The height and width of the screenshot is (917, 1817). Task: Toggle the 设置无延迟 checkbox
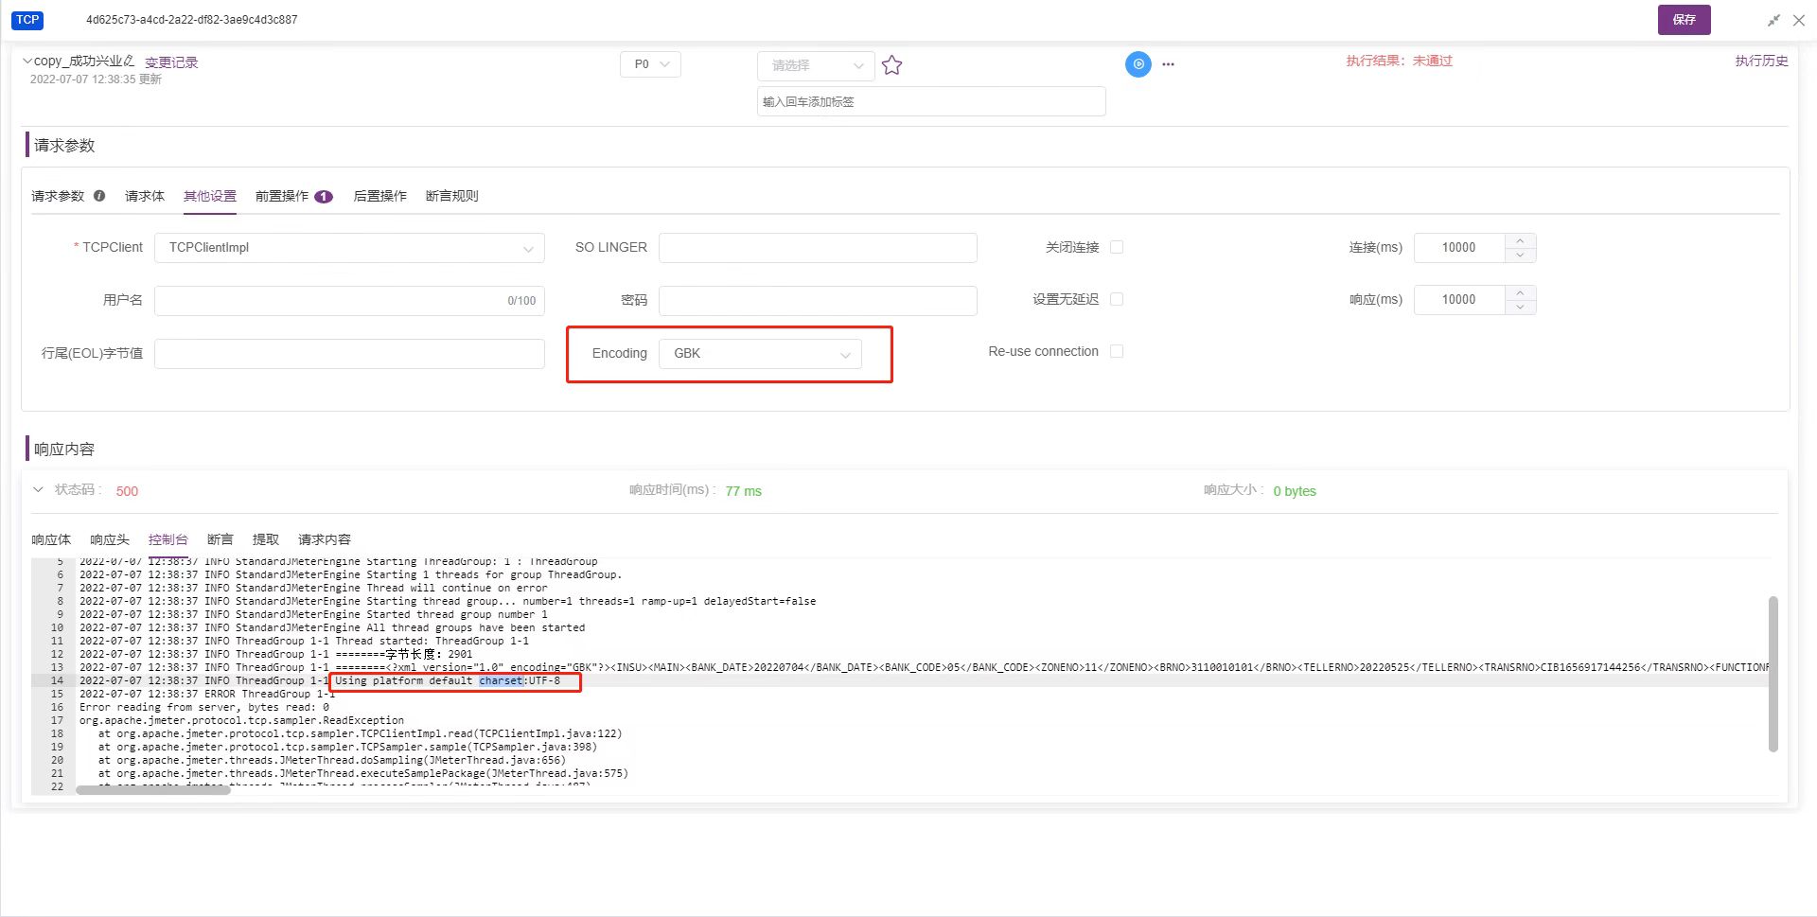1117,299
